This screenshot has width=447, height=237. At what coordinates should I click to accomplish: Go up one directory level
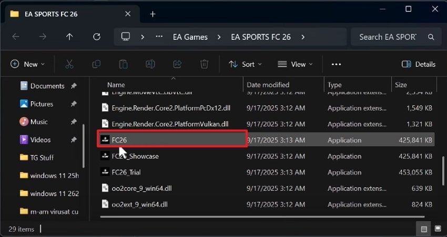click(x=69, y=37)
